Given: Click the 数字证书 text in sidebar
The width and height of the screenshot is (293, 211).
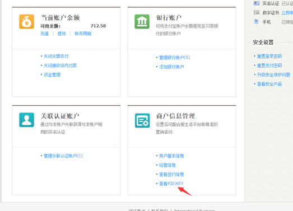Looking at the screenshot, I should point(271,13).
